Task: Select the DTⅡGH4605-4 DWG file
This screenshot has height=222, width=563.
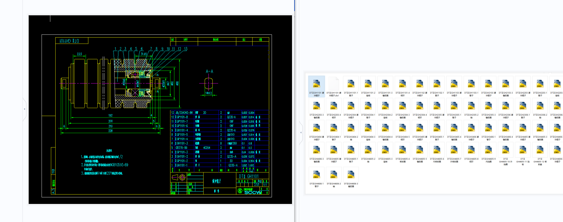Action: tap(403, 153)
